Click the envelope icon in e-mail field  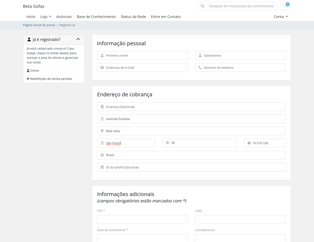(x=102, y=68)
